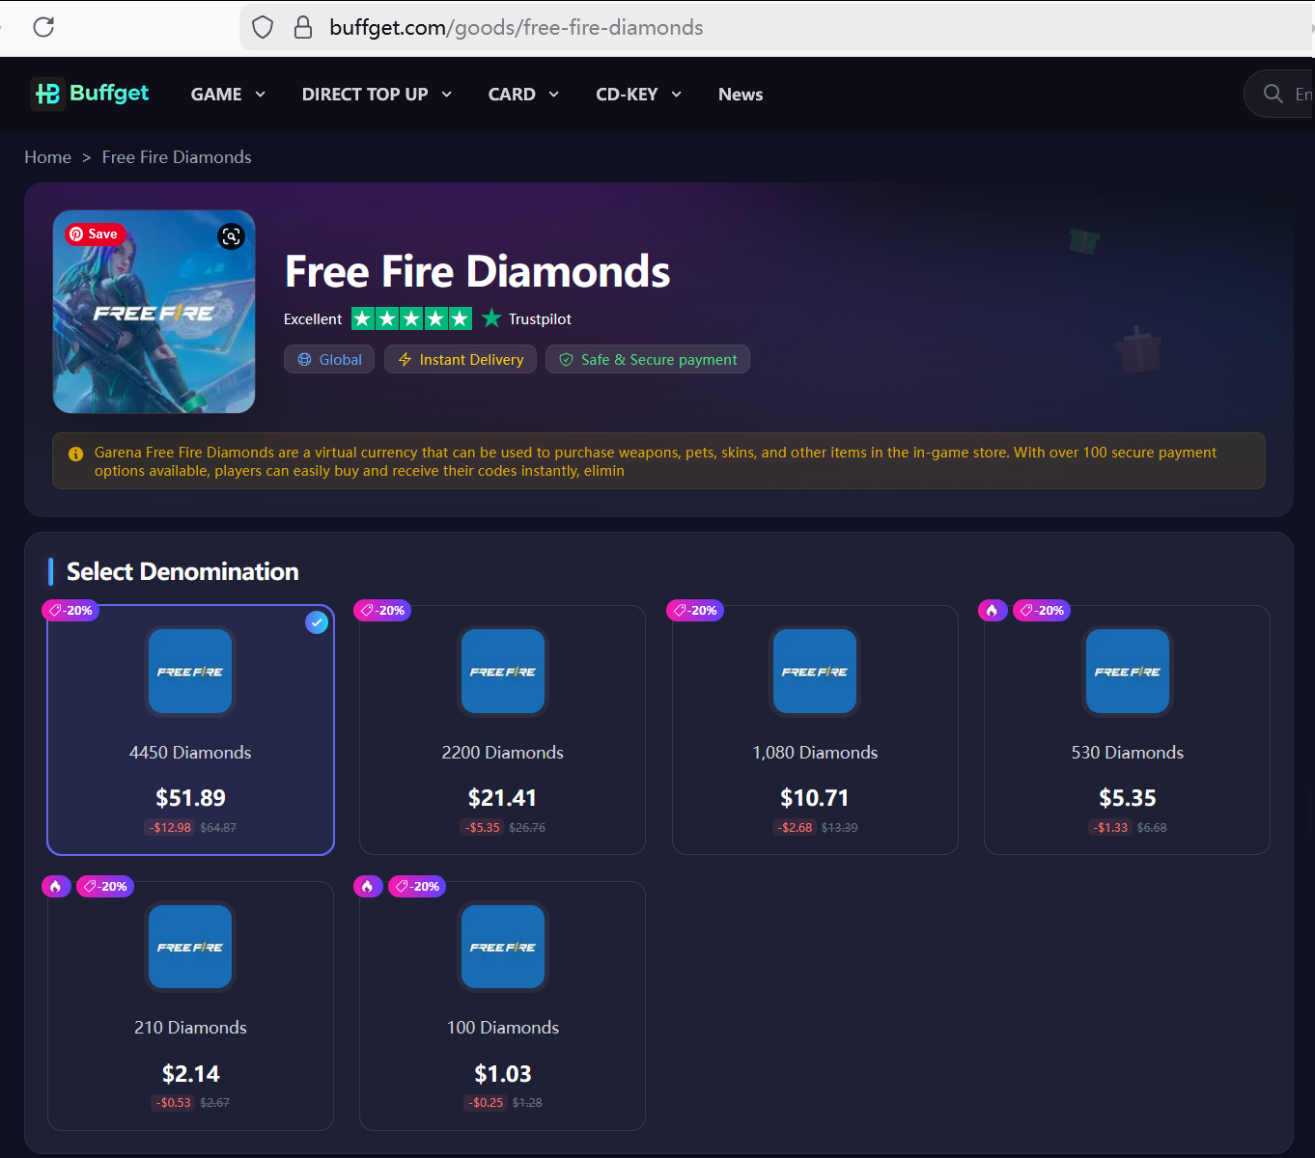Open the News menu item
Image resolution: width=1315 pixels, height=1158 pixels.
click(741, 95)
